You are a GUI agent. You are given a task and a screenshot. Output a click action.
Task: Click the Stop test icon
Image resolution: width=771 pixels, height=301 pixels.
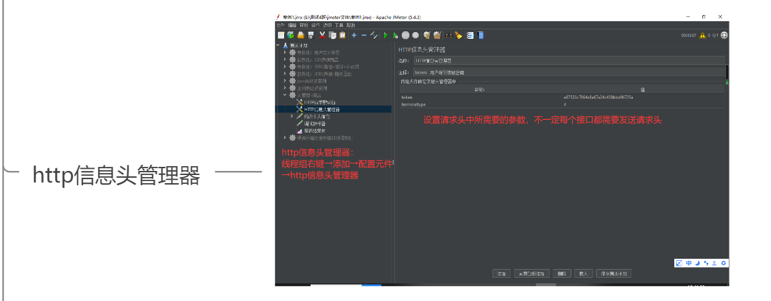[x=406, y=35]
